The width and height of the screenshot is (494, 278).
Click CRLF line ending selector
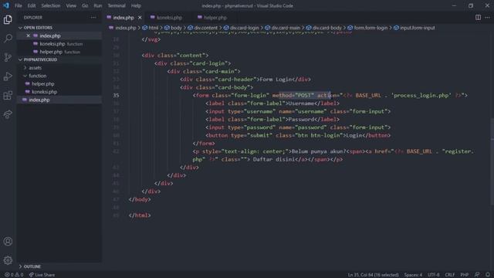tap(449, 275)
